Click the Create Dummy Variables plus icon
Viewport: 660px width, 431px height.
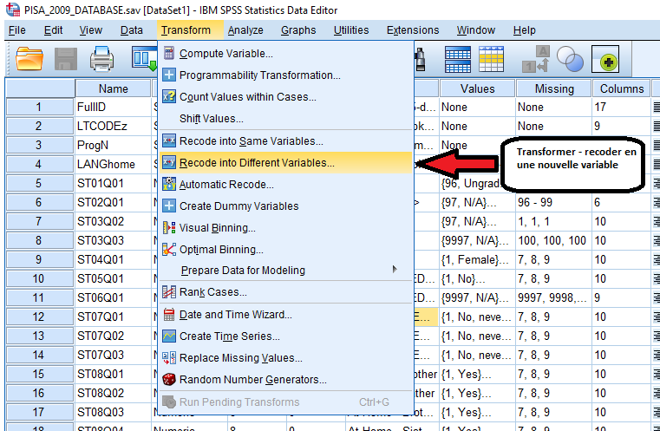169,206
